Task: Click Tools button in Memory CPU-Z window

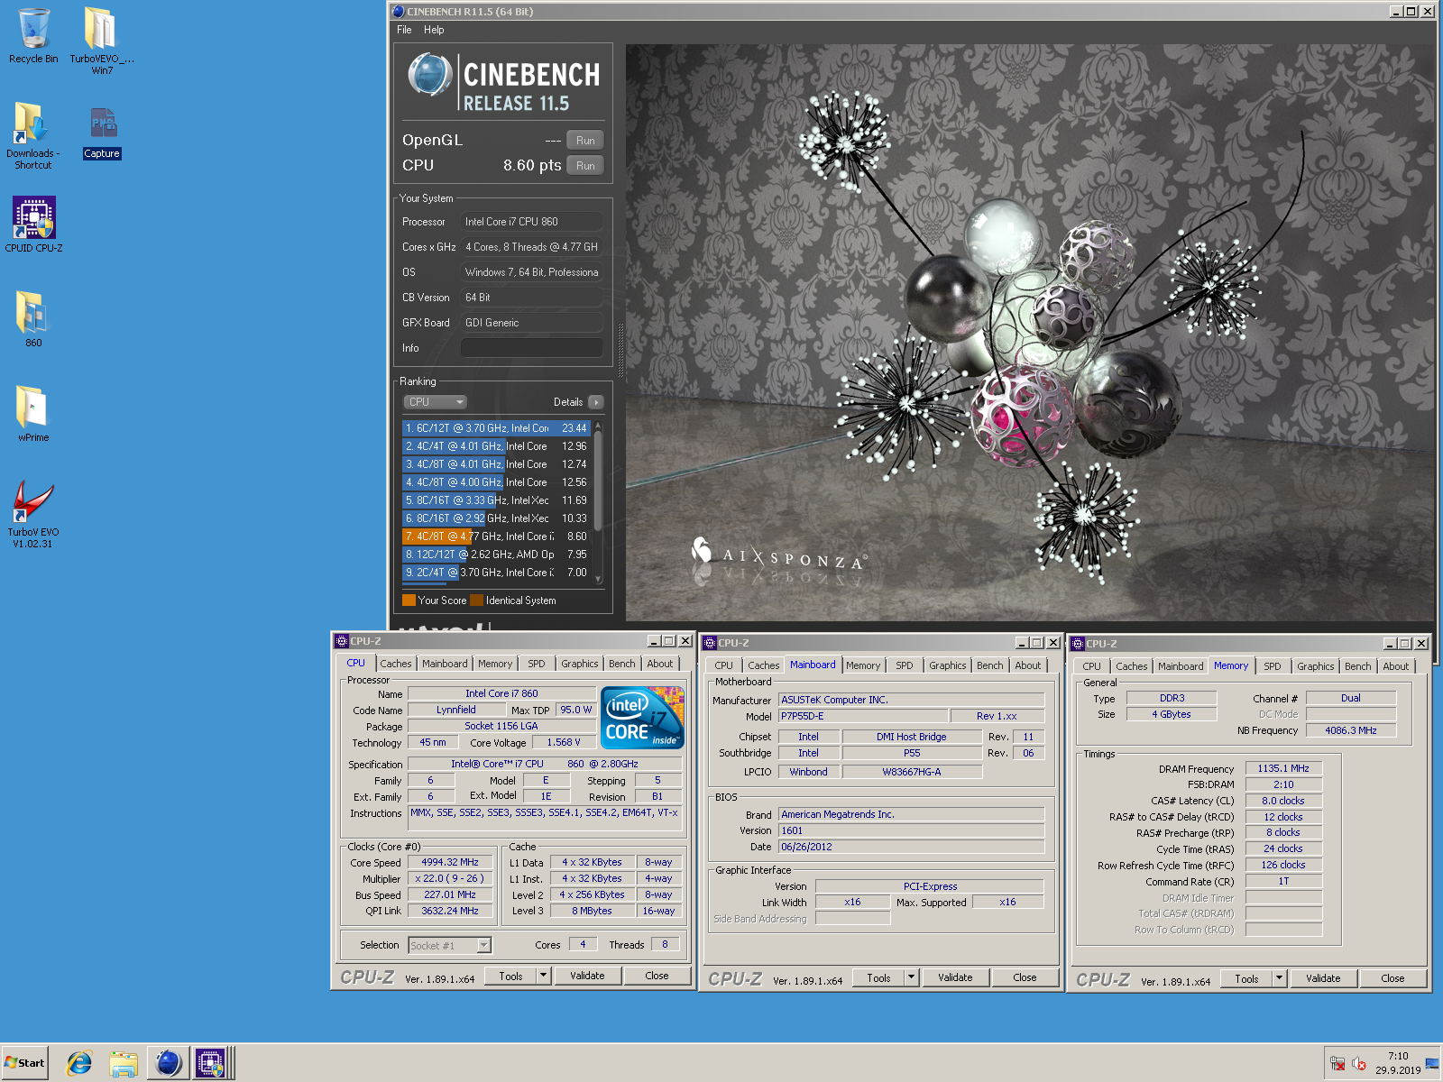Action: (x=1246, y=979)
